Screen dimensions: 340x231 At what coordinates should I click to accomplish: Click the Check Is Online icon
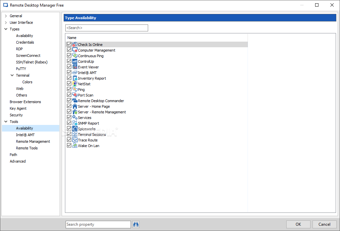(75, 44)
